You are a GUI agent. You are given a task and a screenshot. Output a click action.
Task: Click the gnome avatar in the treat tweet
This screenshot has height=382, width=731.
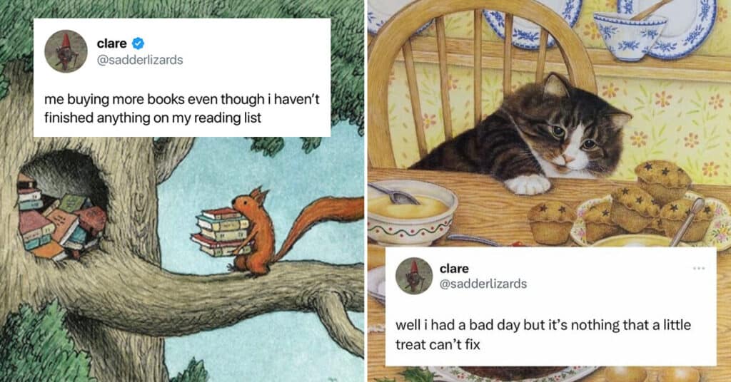coord(414,276)
